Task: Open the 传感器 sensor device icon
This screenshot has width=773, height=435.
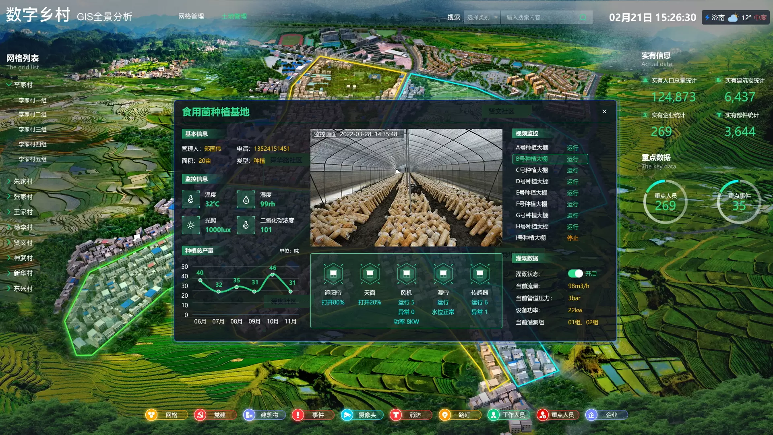Action: click(x=480, y=274)
